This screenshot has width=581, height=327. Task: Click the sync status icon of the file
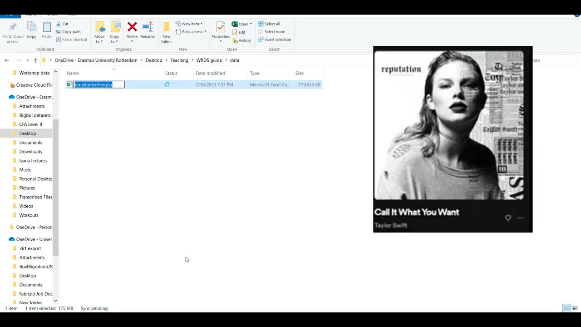[167, 84]
